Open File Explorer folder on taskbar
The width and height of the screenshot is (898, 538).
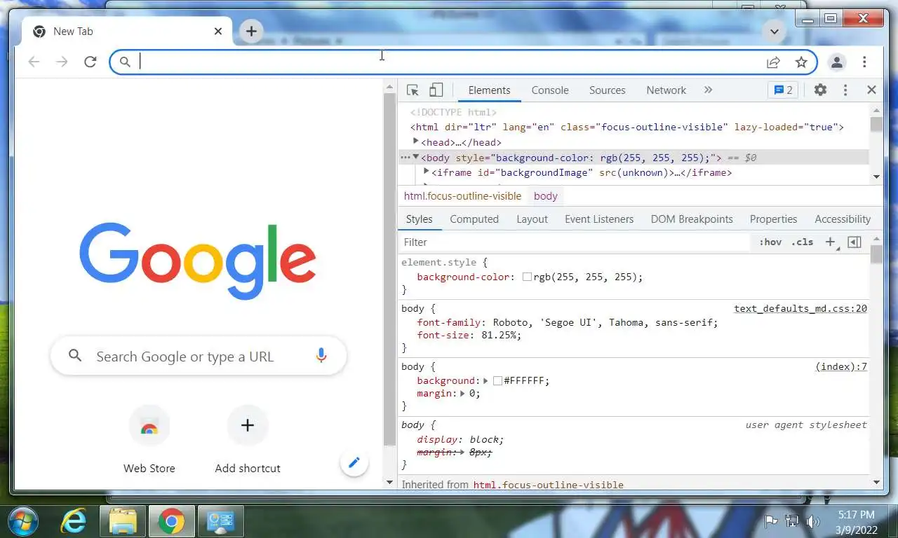(122, 521)
